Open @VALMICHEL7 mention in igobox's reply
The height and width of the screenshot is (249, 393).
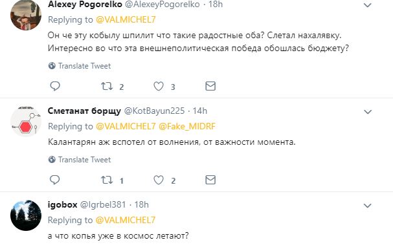click(x=126, y=221)
